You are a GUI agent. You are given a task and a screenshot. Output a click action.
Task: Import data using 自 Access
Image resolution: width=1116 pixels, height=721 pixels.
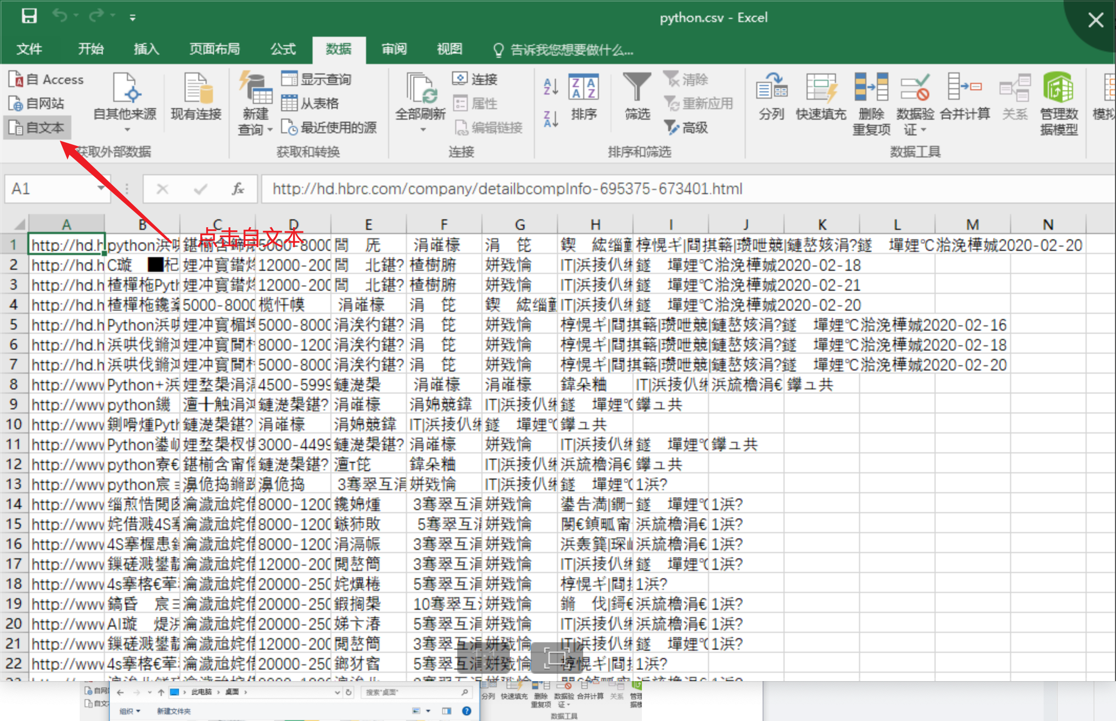point(46,79)
